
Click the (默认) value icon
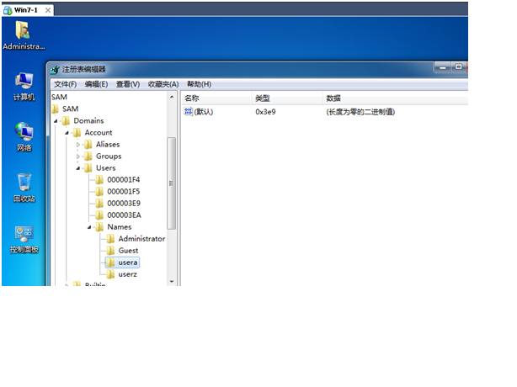point(189,112)
